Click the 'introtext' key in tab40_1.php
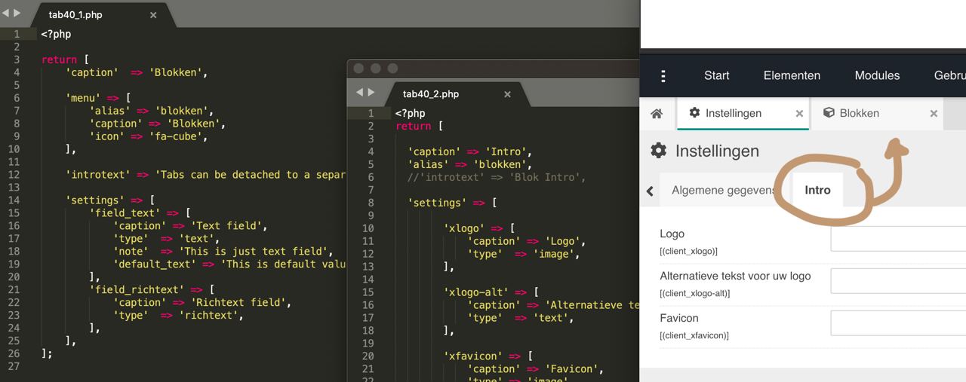The height and width of the screenshot is (382, 966). 98,175
